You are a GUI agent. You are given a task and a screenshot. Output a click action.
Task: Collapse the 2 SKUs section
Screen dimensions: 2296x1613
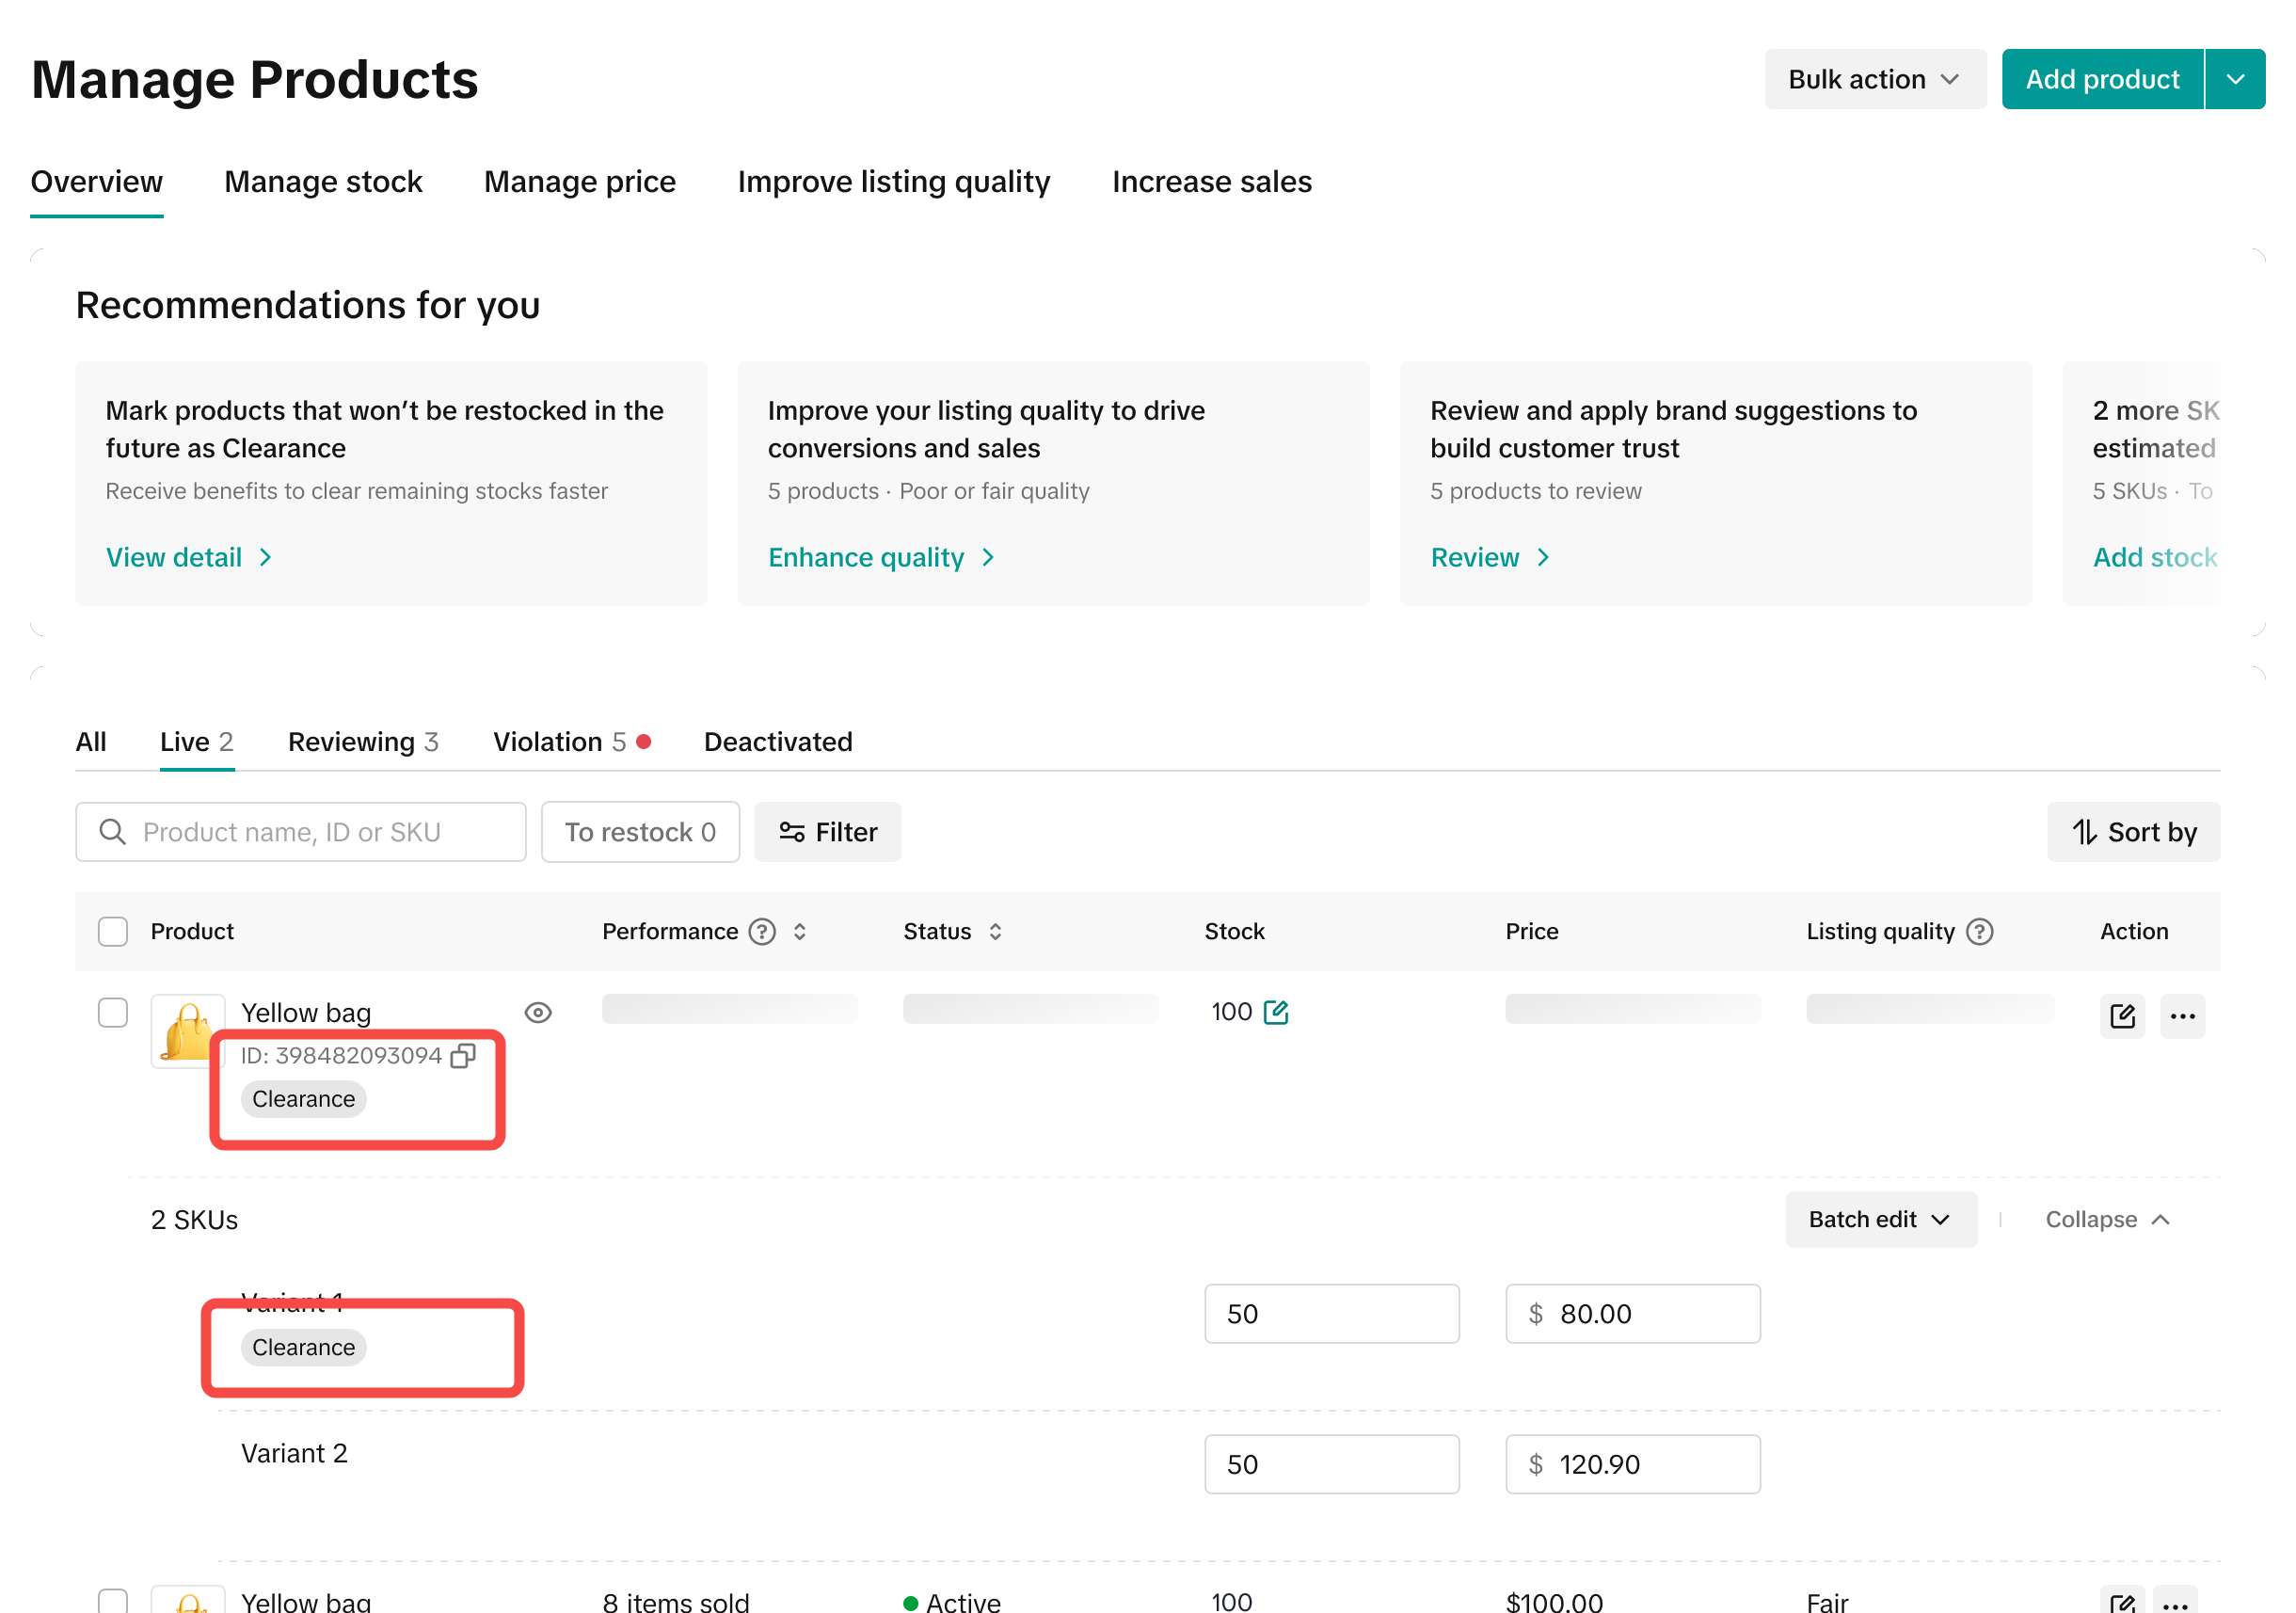[x=2106, y=1219]
